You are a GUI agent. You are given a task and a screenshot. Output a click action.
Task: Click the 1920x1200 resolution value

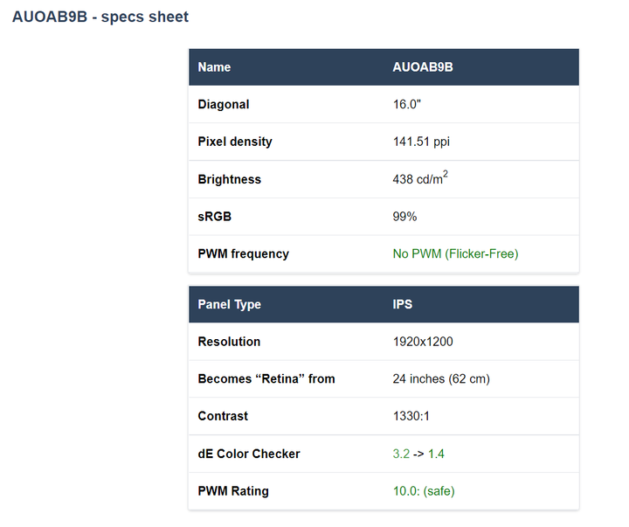coord(423,342)
